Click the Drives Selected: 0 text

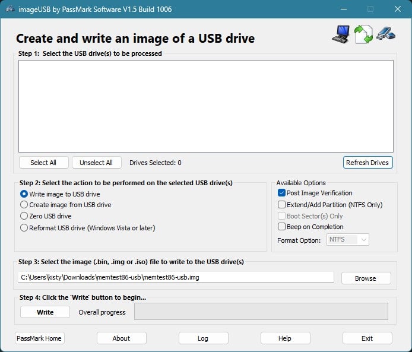click(156, 163)
